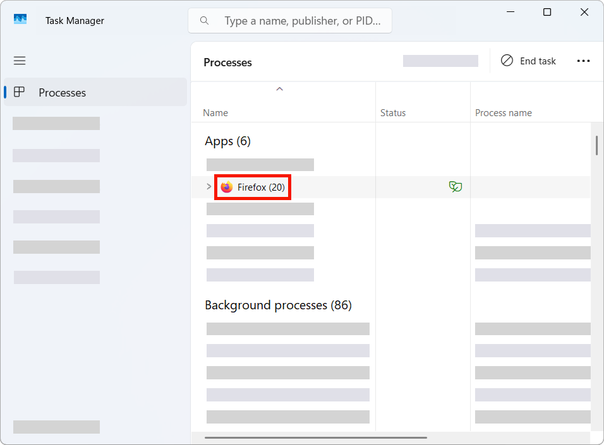
Task: Click the Apps (6) group header
Action: pos(227,141)
